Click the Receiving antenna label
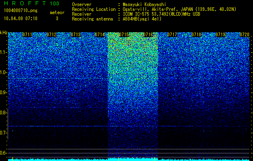253x161 pixels. pyautogui.click(x=93, y=19)
